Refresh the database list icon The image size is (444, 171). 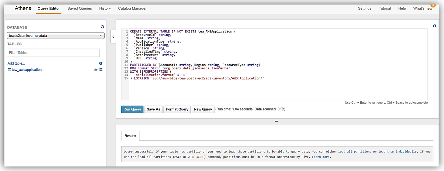(102, 27)
